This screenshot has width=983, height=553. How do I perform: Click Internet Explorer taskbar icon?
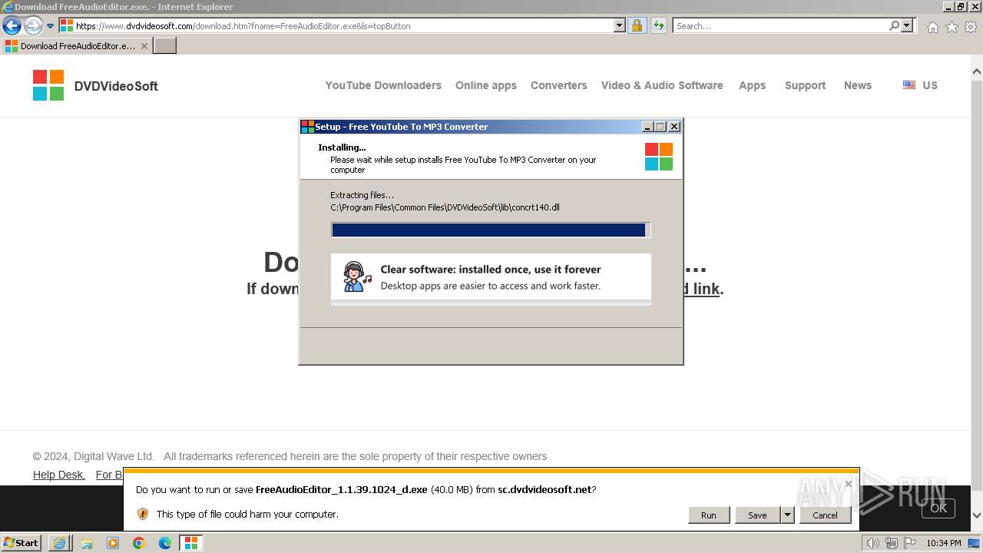coord(59,543)
